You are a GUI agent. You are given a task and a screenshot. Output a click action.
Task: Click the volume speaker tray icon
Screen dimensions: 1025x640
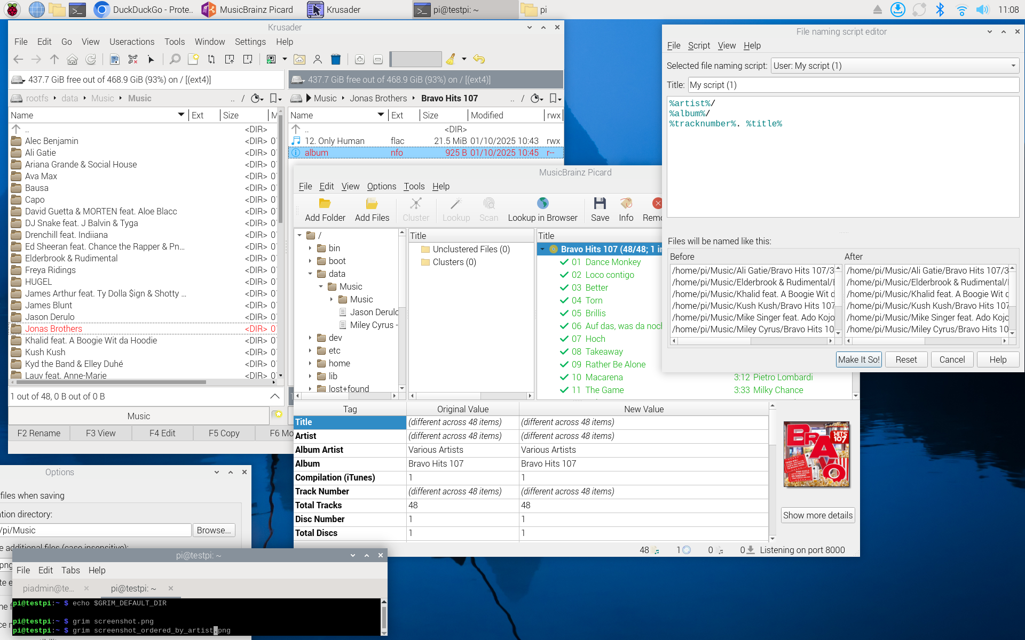[982, 10]
